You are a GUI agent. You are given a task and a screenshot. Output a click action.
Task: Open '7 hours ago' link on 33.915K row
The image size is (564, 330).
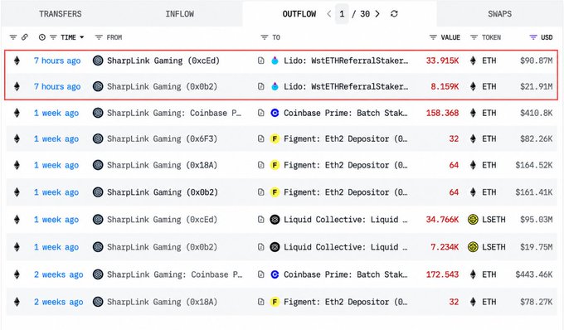[x=57, y=61]
